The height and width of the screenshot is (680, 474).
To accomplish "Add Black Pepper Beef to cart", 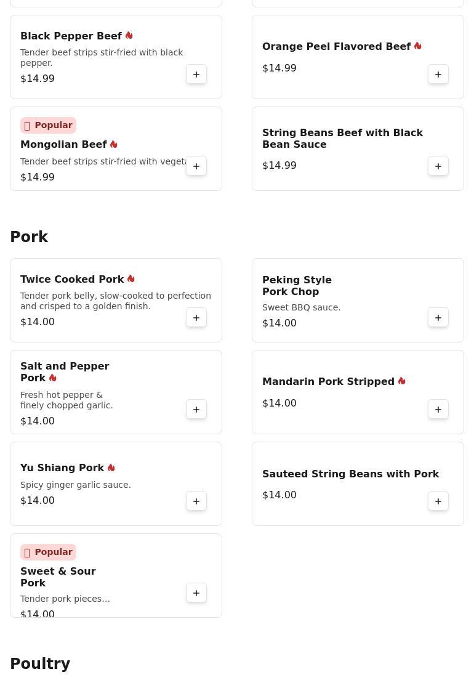I will click(x=196, y=75).
